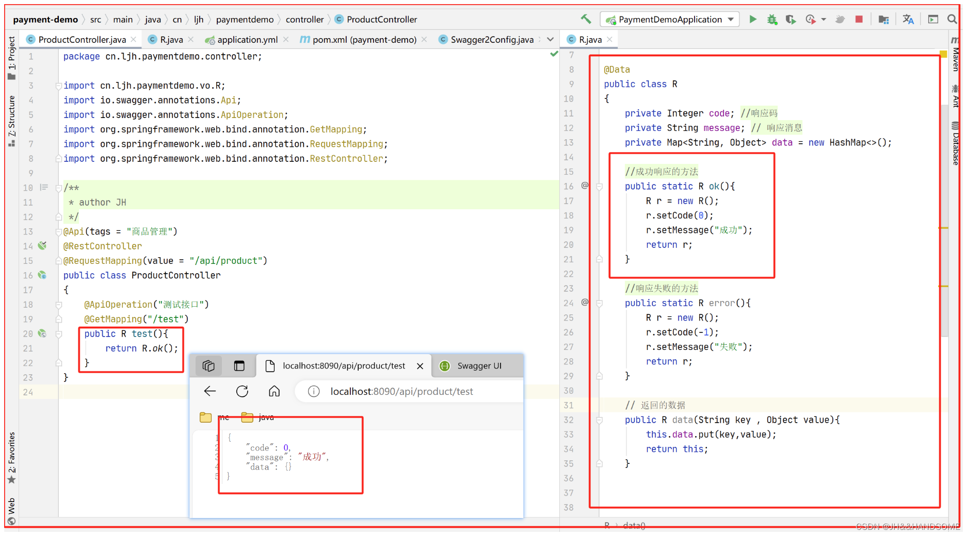Open the run anything window icon
Screen dimensions: 968x535
[x=933, y=19]
